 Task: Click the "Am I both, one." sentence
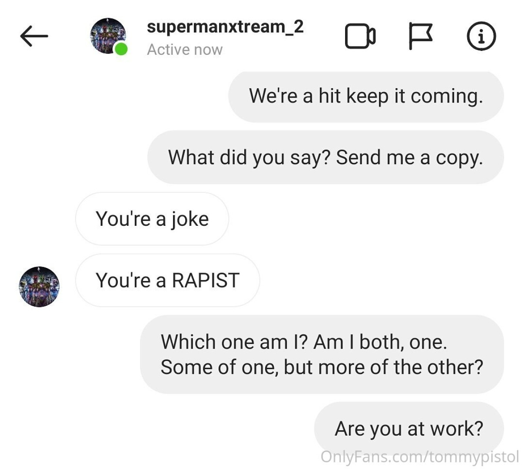pos(380,342)
